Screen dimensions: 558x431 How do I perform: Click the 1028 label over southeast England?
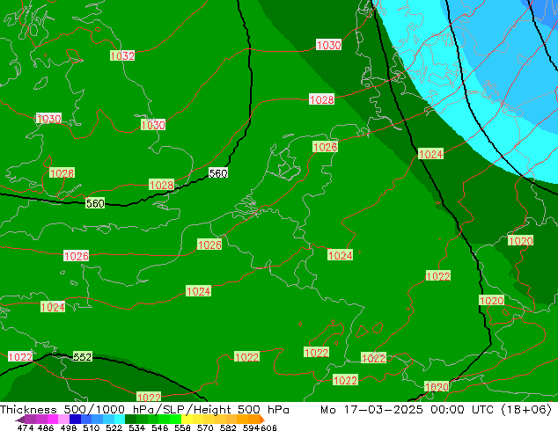(162, 185)
